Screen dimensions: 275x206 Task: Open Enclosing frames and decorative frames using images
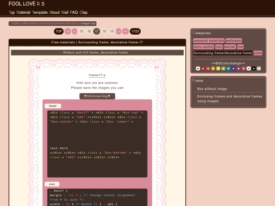pos(230,99)
